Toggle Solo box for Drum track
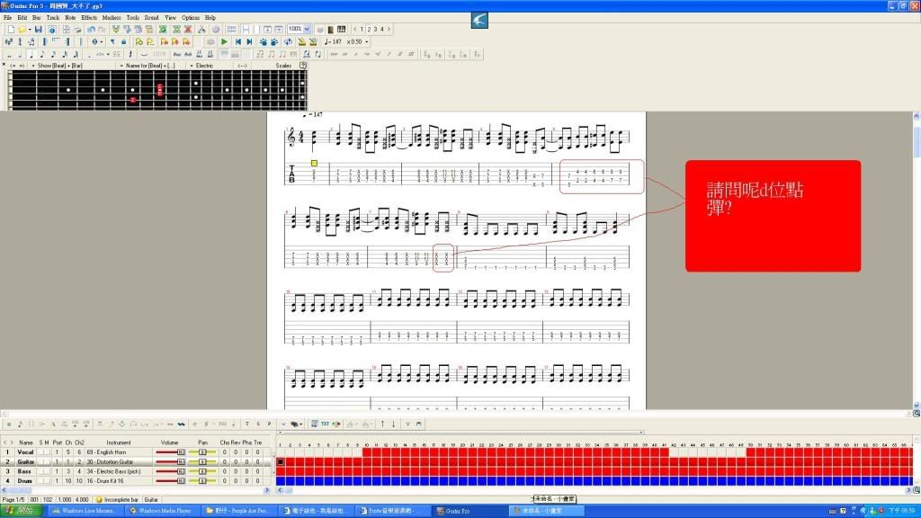 pyautogui.click(x=40, y=480)
